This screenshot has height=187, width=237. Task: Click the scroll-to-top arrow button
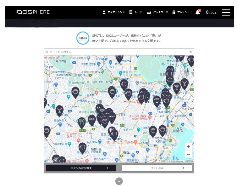[119, 181]
